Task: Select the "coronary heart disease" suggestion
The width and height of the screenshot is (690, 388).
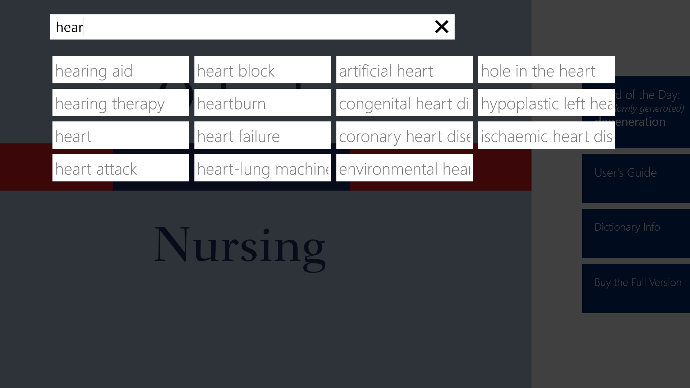Action: [x=404, y=135]
